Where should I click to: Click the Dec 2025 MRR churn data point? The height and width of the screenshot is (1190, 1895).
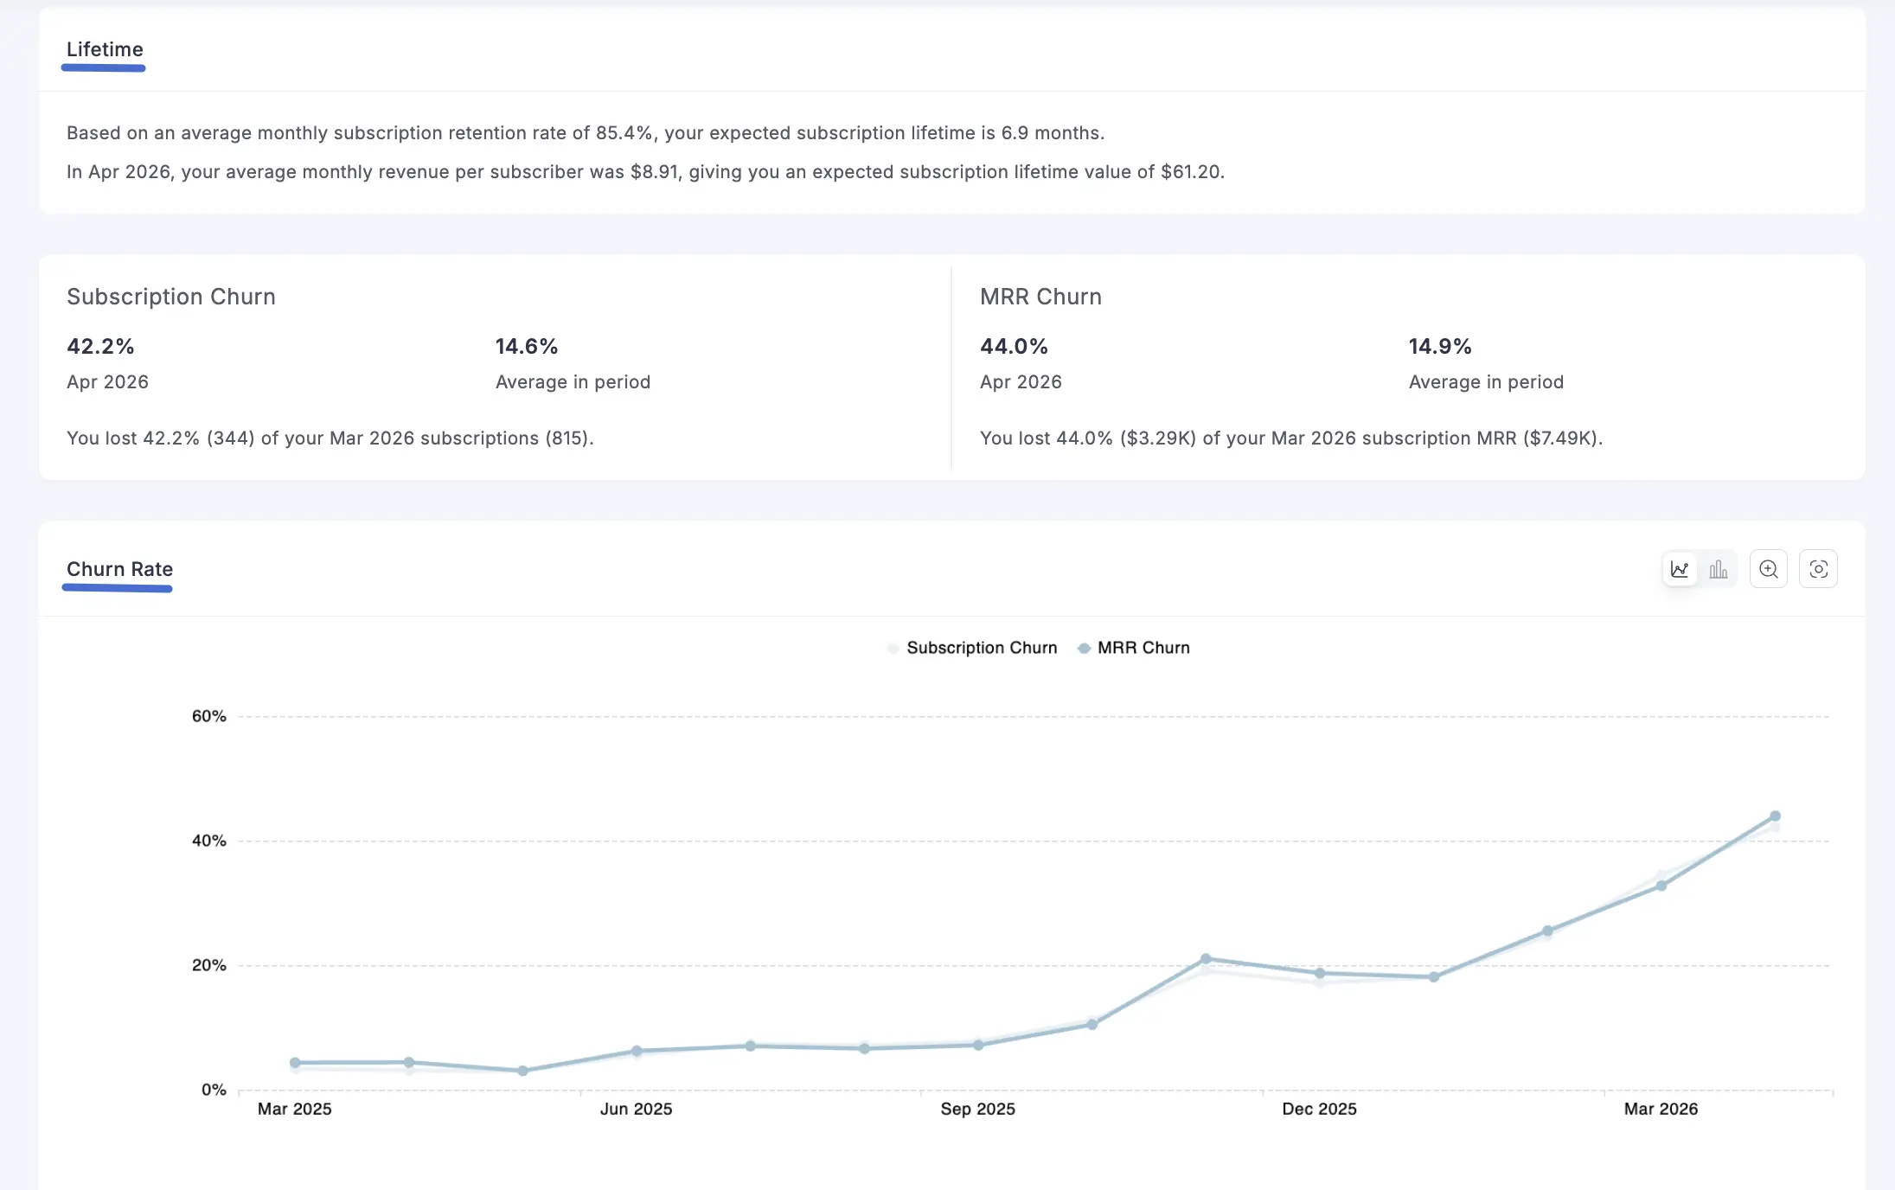[1320, 974]
